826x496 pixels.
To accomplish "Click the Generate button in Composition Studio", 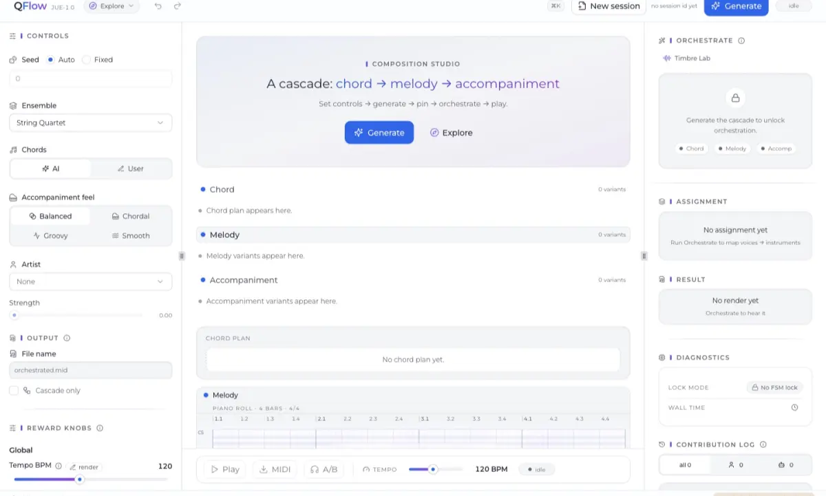I will click(x=379, y=133).
